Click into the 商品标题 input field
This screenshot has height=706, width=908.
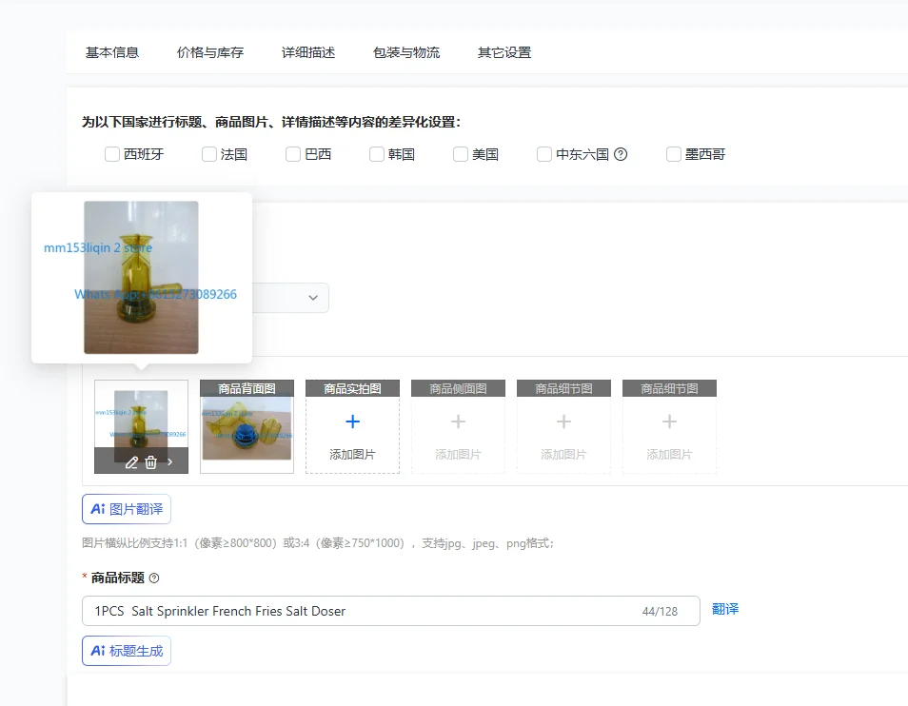(x=391, y=611)
